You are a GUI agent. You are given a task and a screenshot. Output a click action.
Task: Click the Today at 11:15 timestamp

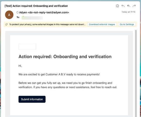(x=128, y=12)
